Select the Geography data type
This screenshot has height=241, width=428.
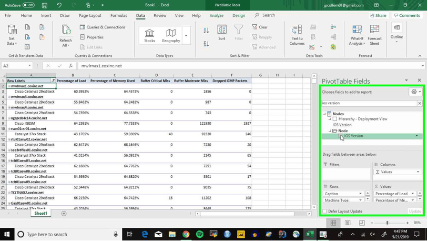171,36
